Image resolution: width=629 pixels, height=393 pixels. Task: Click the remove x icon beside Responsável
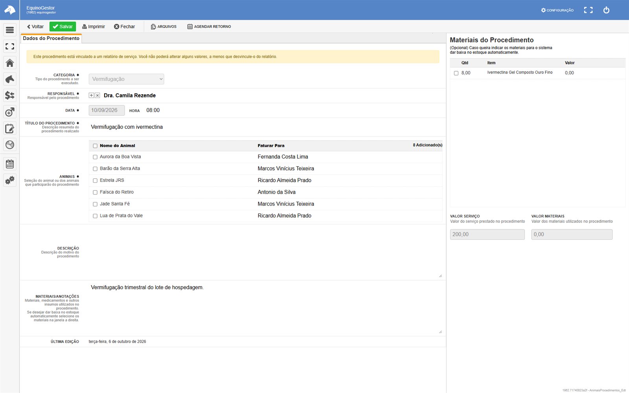97,95
